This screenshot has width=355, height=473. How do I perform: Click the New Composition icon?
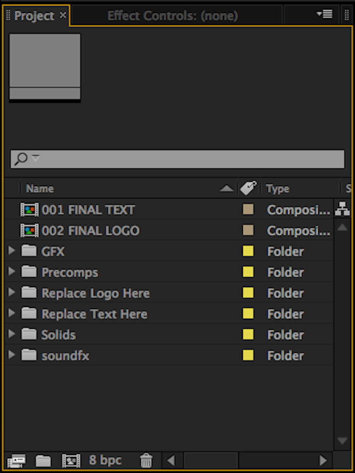coord(71,460)
